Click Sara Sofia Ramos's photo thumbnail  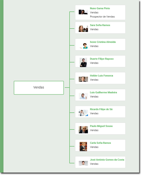[x=83, y=29]
